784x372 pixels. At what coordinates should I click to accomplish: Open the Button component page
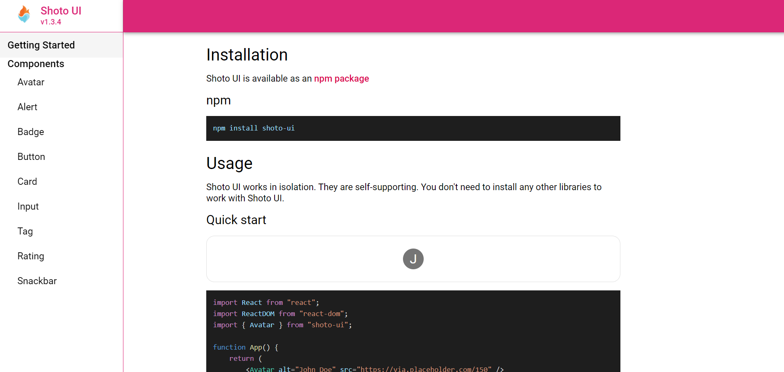coord(31,157)
